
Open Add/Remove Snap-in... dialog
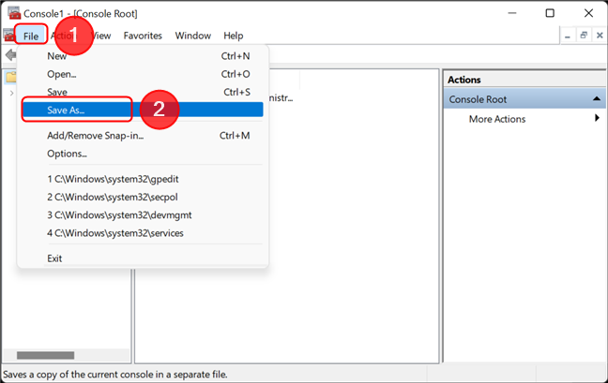(x=143, y=136)
